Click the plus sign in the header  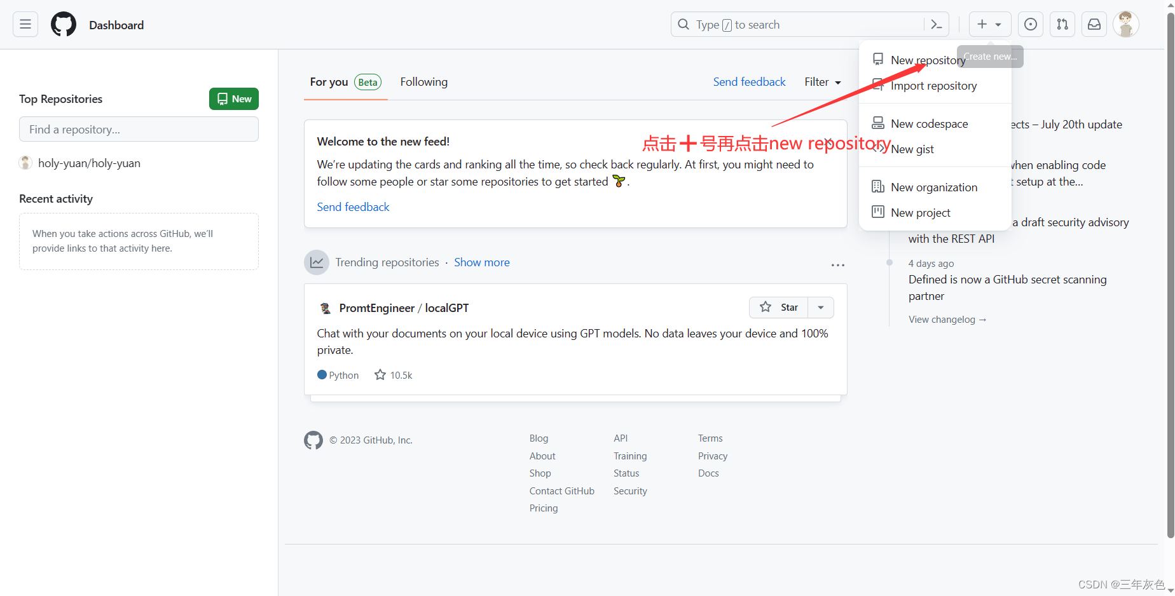pyautogui.click(x=981, y=24)
